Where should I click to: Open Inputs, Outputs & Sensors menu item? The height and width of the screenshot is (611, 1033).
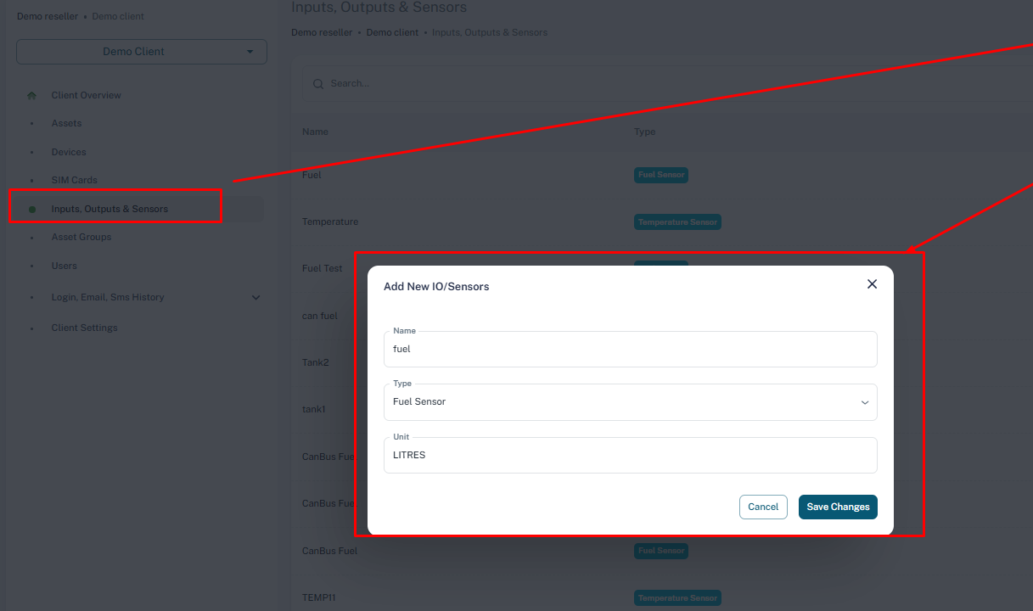(109, 210)
